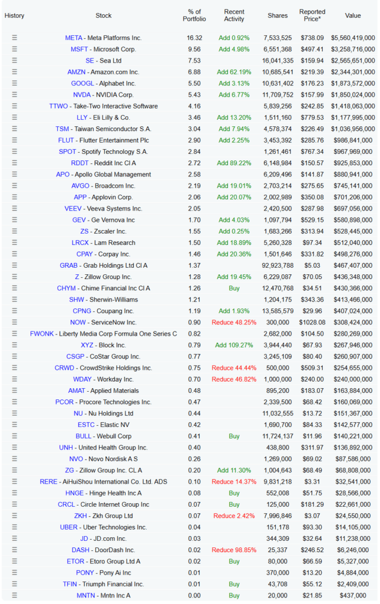Open the UNH ticker link

[66, 447]
